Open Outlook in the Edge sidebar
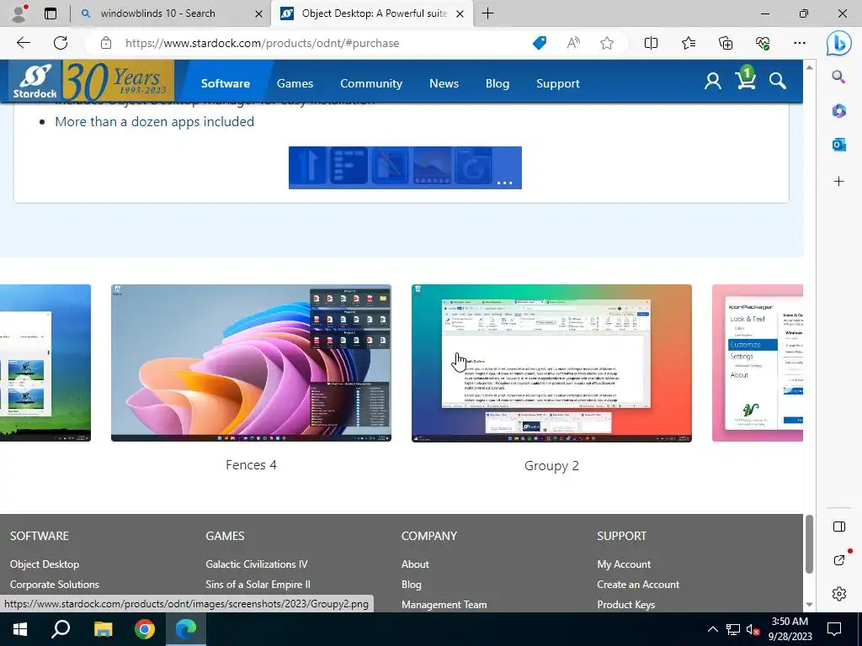This screenshot has height=646, width=862. point(839,145)
